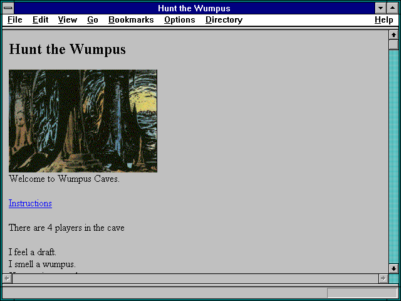The height and width of the screenshot is (301, 401).
Task: Open the Bookmarks menu
Action: pyautogui.click(x=131, y=20)
